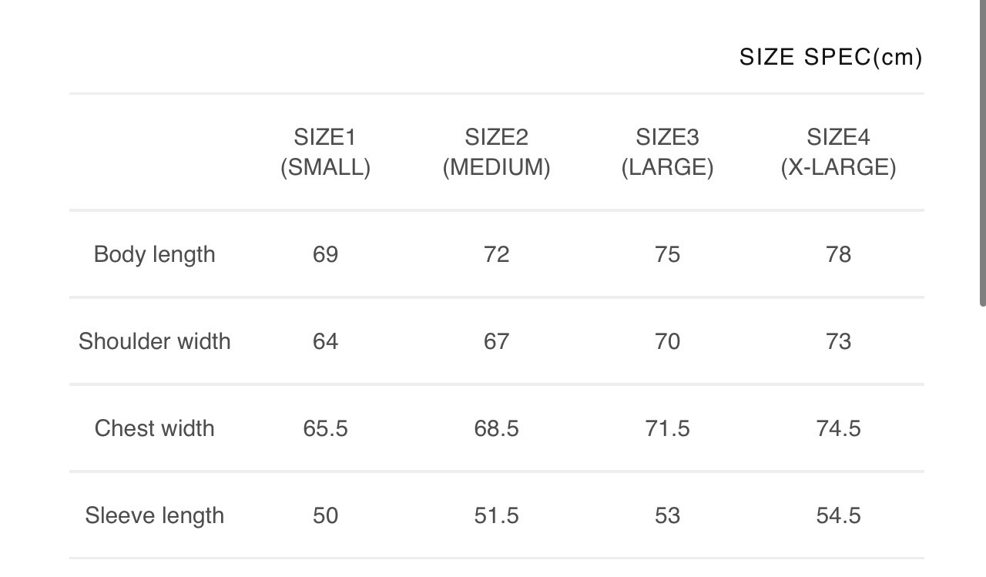Select the large chest width value 71.5
Viewport: 986px width, 577px height.
(667, 428)
